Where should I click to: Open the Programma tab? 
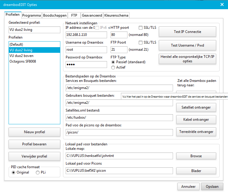click(32, 15)
